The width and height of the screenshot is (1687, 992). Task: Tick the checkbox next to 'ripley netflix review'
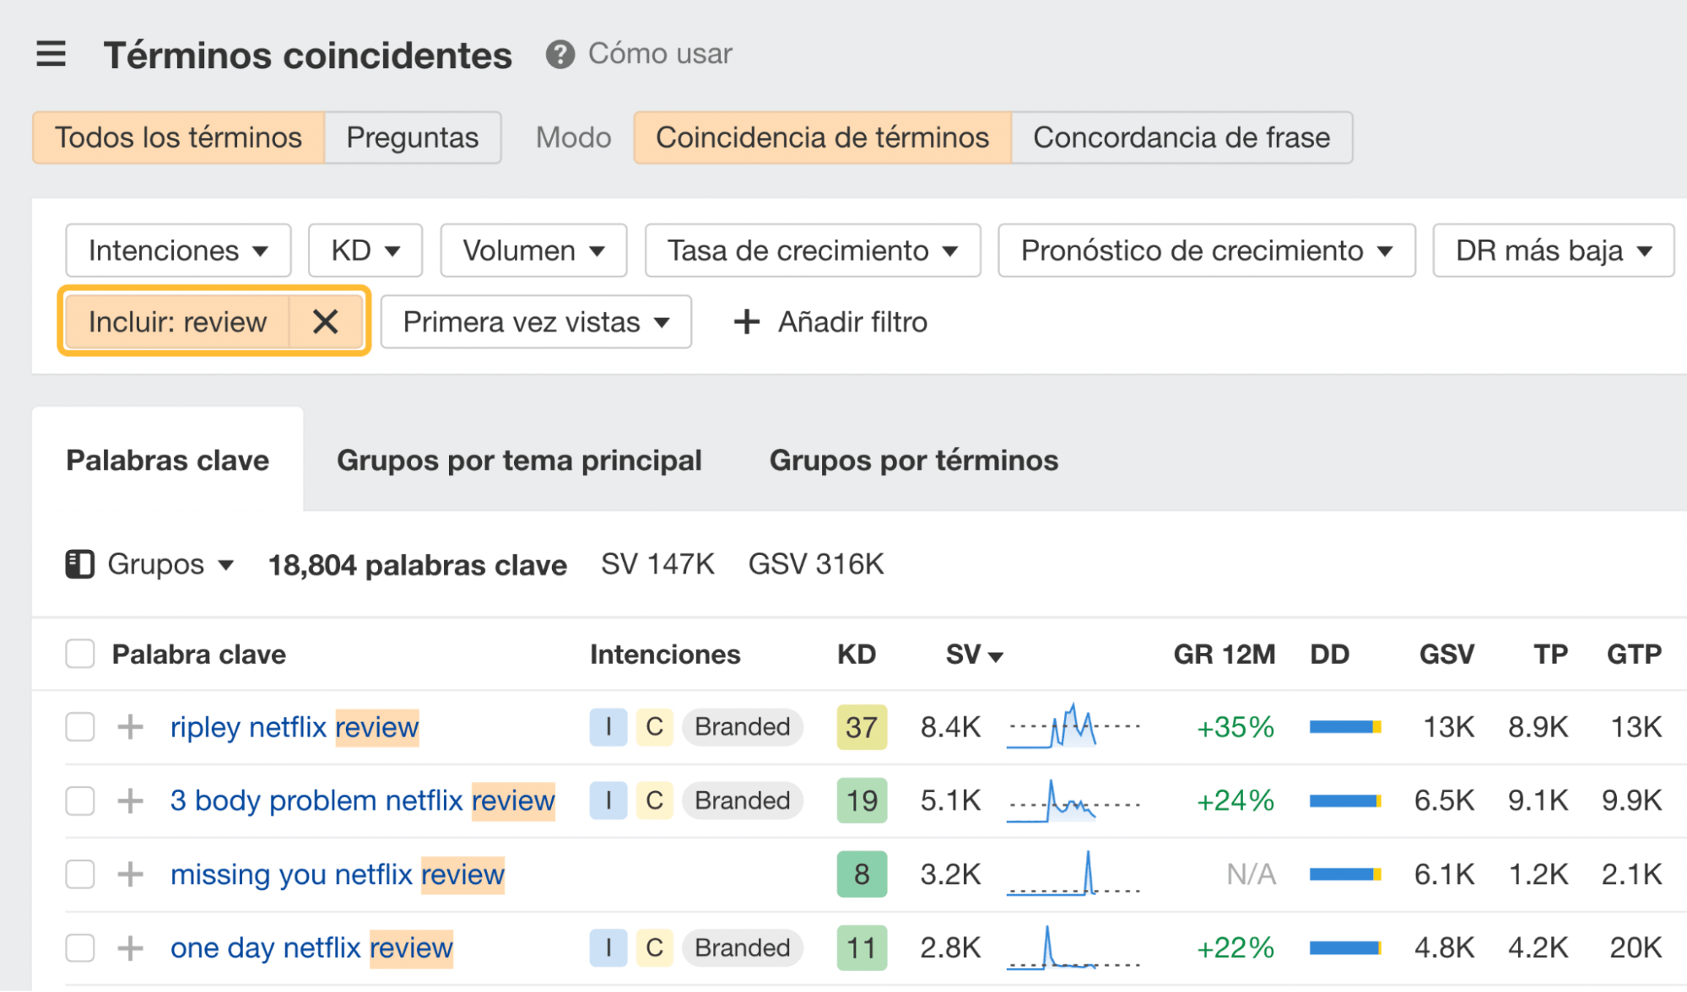pyautogui.click(x=79, y=727)
